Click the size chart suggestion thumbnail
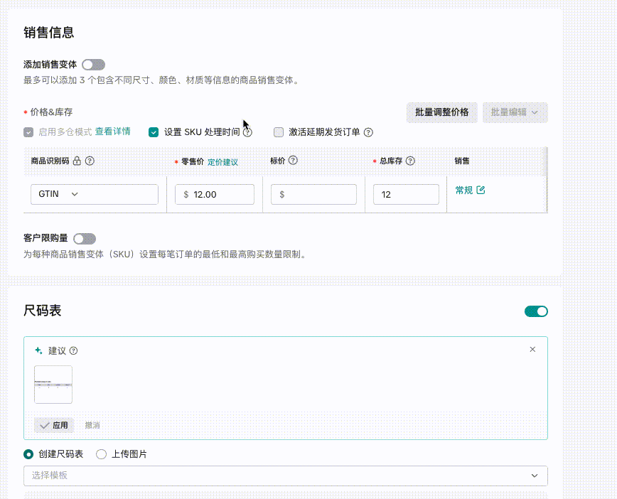617x499 pixels. pyautogui.click(x=53, y=385)
